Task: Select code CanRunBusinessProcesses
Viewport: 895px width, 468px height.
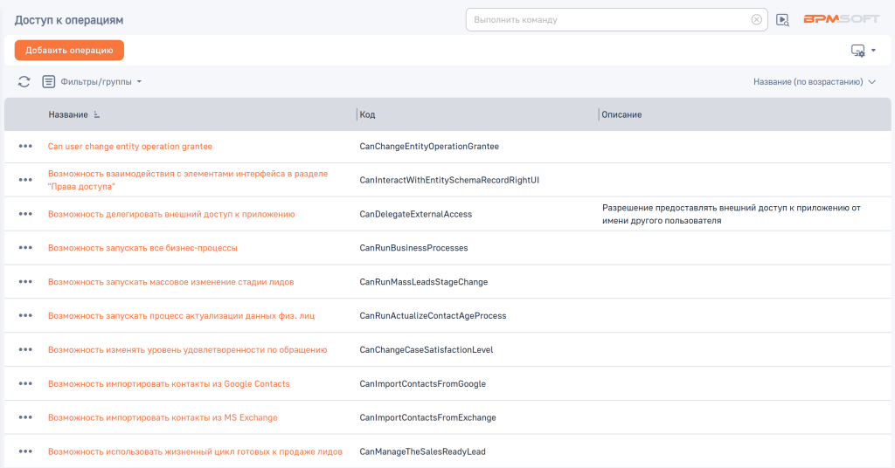Action: [x=413, y=248]
